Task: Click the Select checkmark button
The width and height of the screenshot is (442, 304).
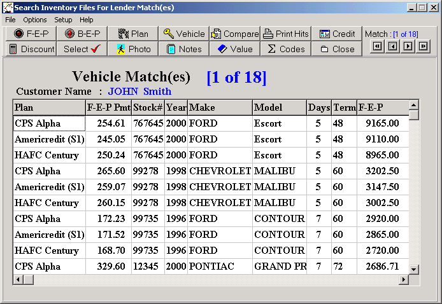Action: (82, 49)
